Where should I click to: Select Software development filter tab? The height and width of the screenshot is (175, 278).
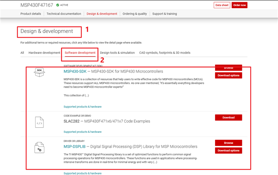point(80,53)
